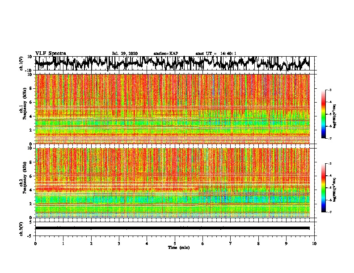Click ch.1 frequency axis tick "4"

point(31,116)
